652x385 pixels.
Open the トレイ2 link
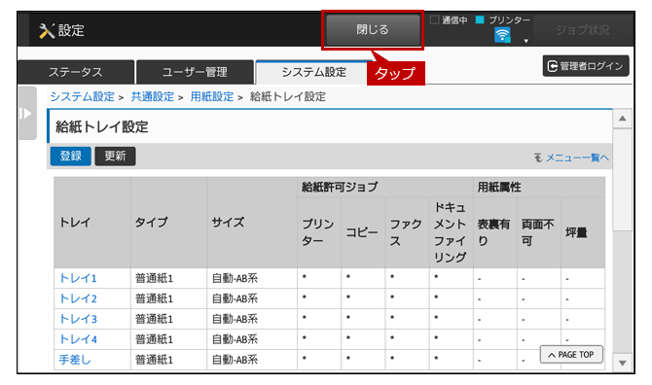[x=78, y=298]
